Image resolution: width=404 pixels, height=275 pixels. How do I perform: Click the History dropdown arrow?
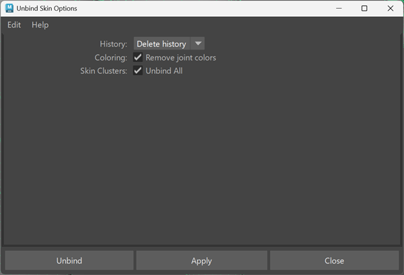click(x=198, y=44)
